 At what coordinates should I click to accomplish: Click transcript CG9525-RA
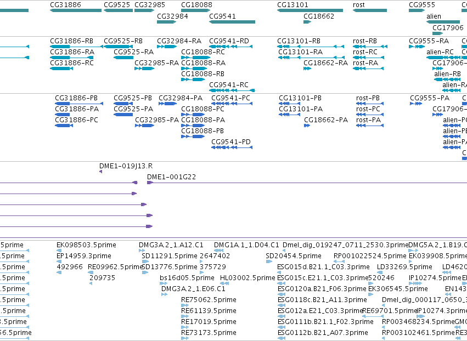[x=134, y=52]
